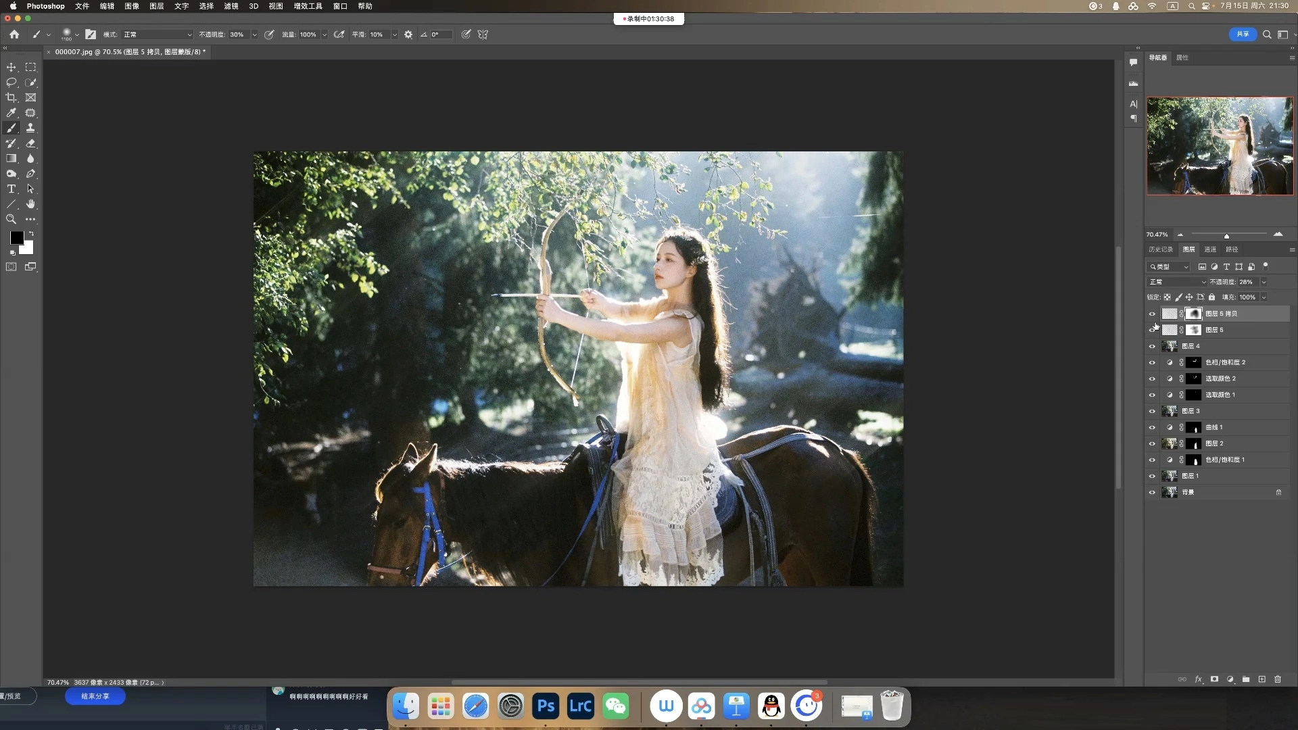1298x730 pixels.
Task: Click the black foreground color swatch
Action: click(16, 238)
